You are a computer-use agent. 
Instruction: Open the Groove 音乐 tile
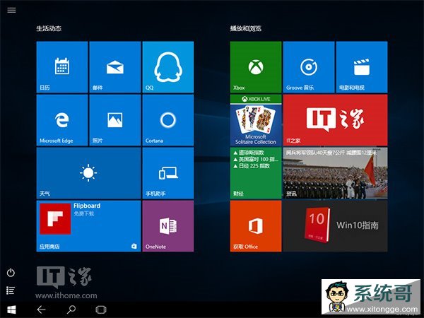(309, 67)
